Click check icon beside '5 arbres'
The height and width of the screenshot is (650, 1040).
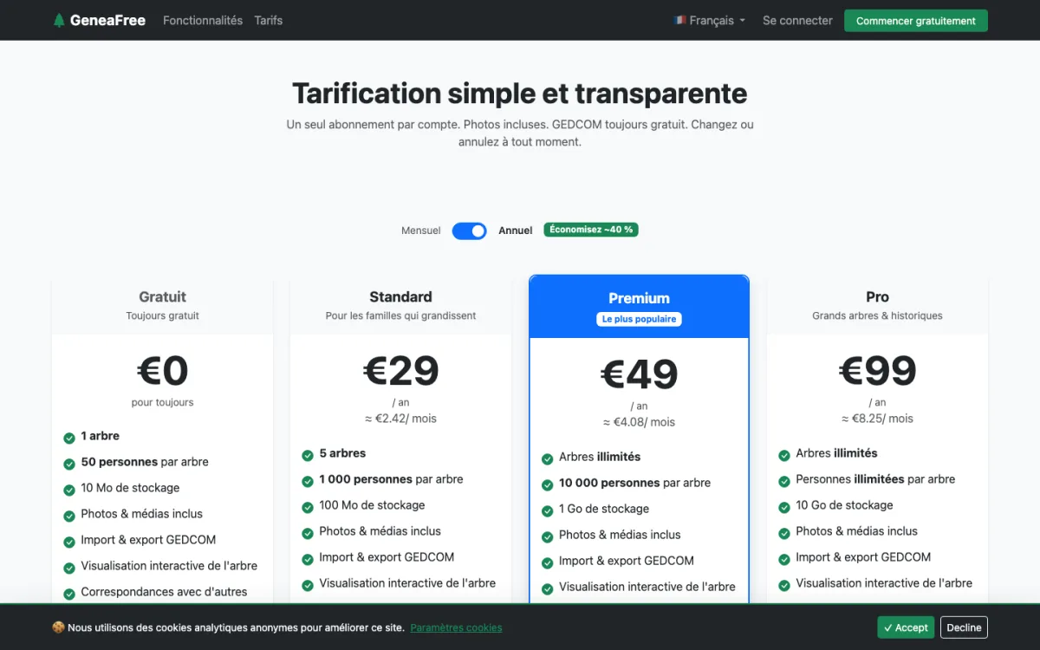(308, 455)
